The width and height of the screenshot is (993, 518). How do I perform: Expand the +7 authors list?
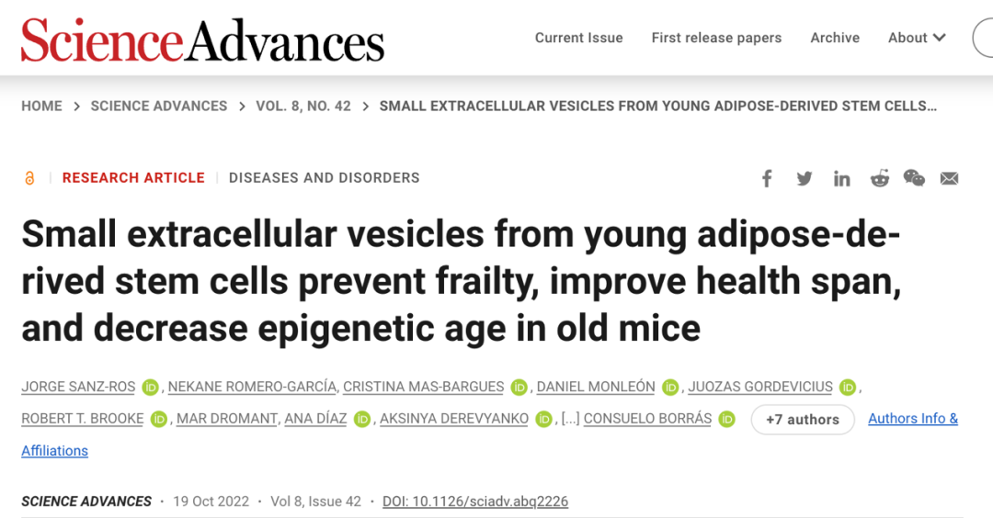[803, 420]
